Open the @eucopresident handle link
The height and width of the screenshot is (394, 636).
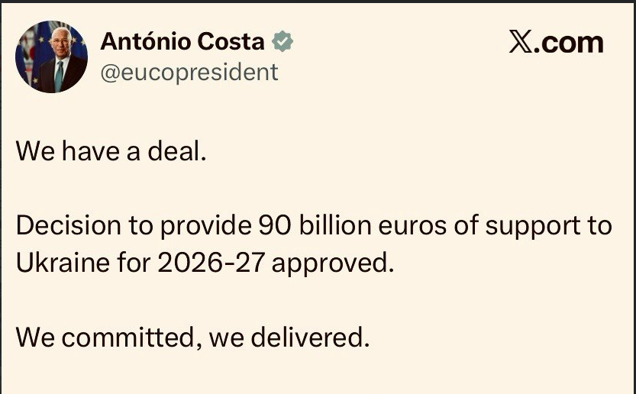tap(189, 72)
